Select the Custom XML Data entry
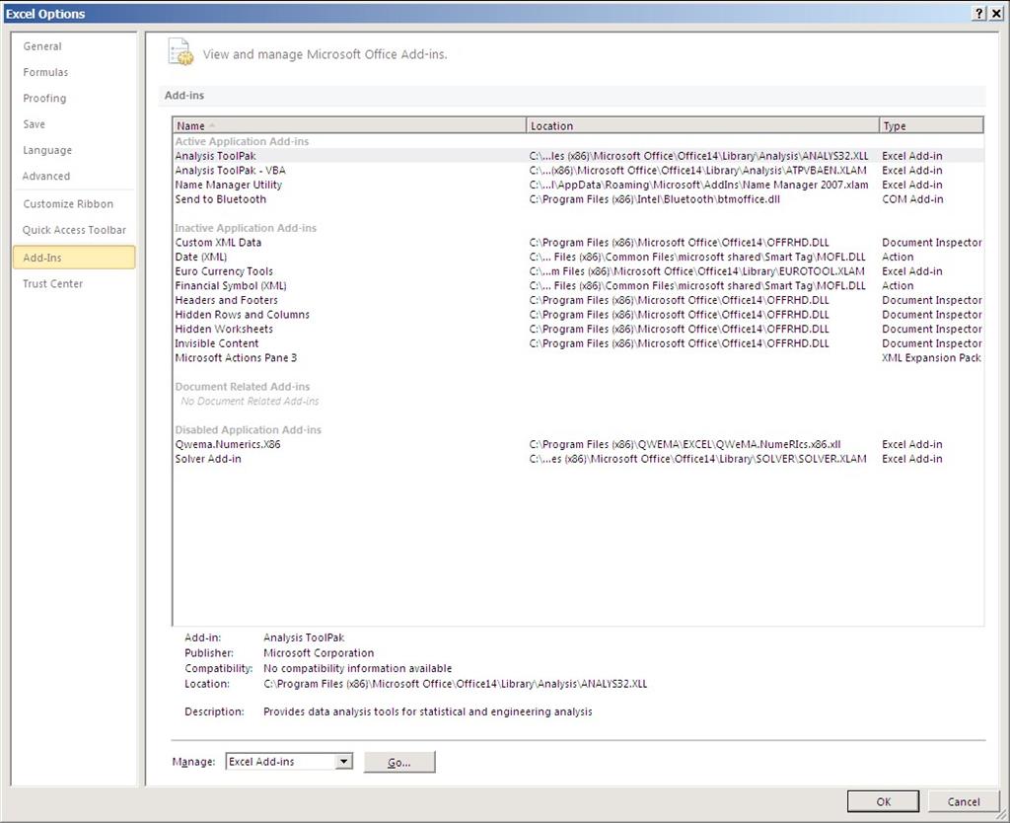 point(578,243)
